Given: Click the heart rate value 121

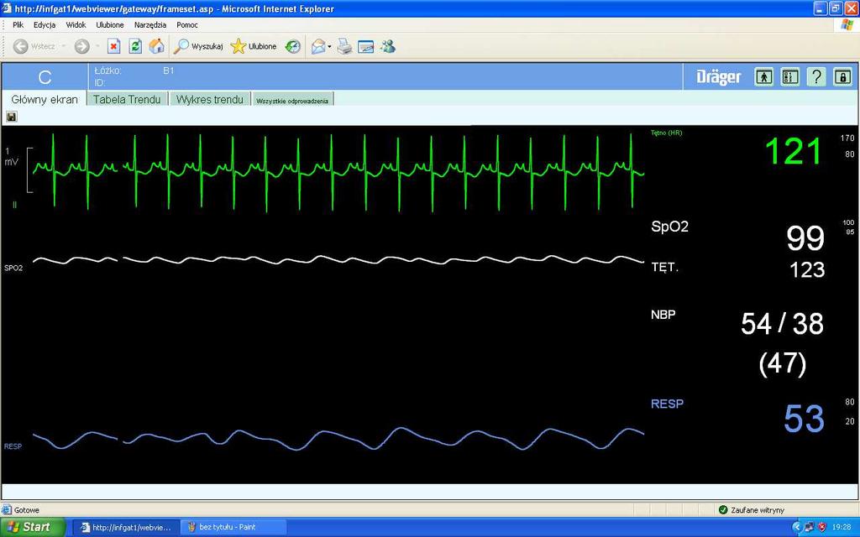Looking at the screenshot, I should [x=793, y=151].
